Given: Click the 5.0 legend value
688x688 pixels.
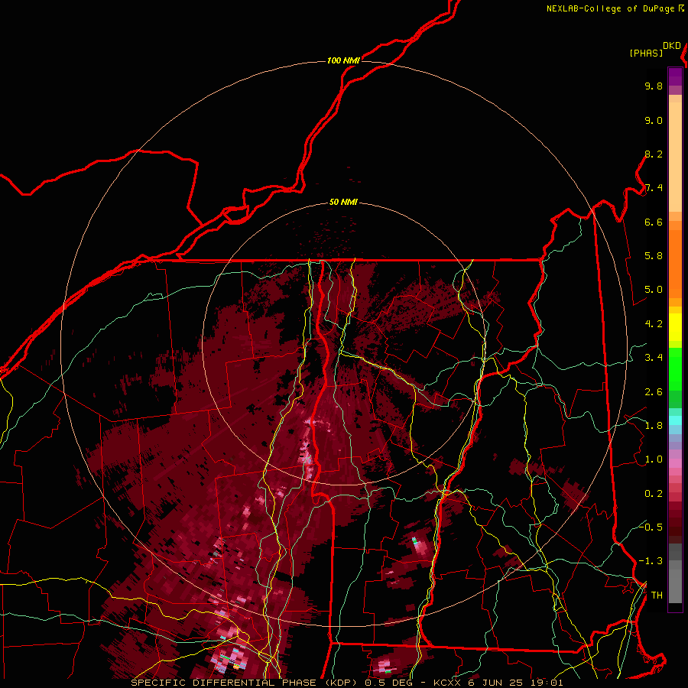Looking at the screenshot, I should coord(654,290).
